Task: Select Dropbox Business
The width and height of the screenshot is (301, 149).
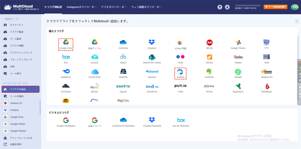Action: [x=152, y=122]
